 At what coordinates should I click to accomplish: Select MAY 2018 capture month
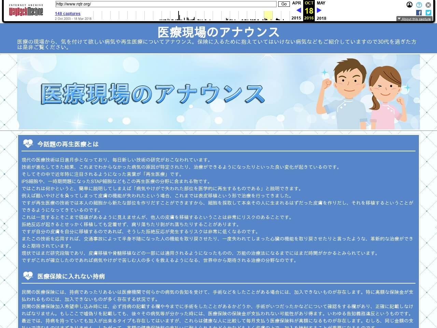(x=321, y=3)
